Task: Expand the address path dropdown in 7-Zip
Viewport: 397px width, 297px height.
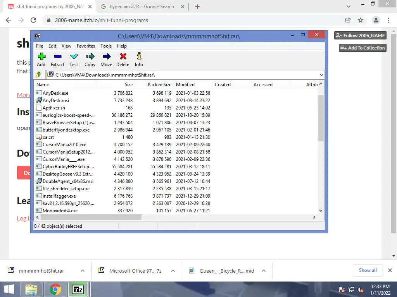Action: (321, 75)
